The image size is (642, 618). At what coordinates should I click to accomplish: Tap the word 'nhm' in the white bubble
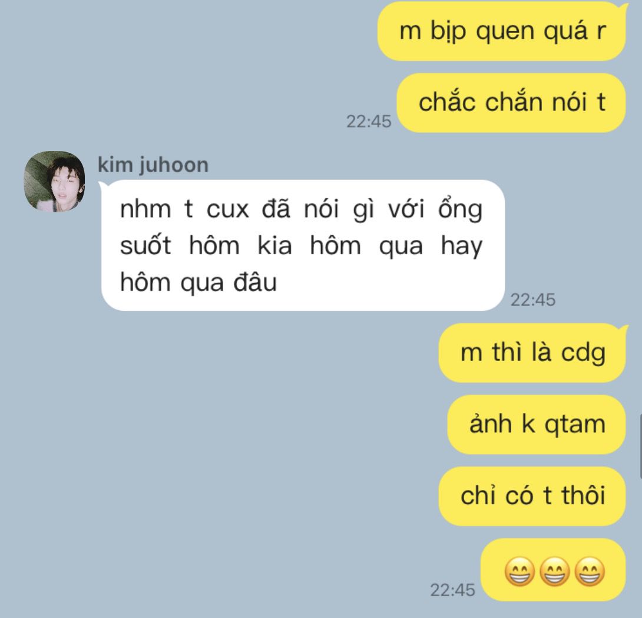tap(145, 209)
